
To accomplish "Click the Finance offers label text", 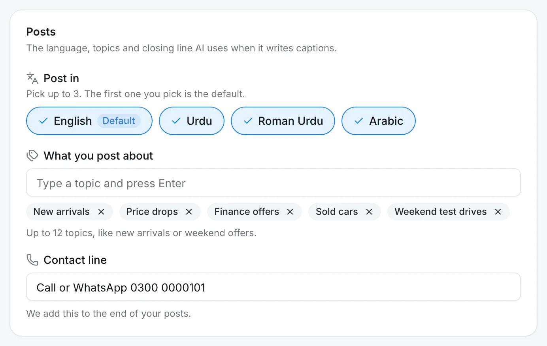I will pyautogui.click(x=247, y=212).
